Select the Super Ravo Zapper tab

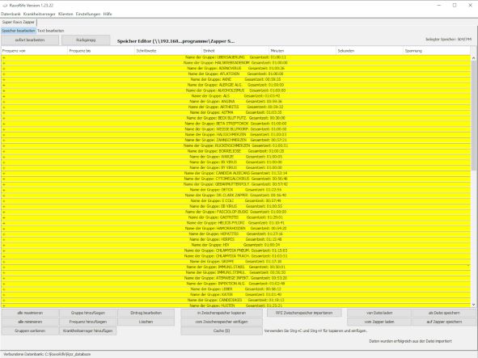[x=19, y=23]
